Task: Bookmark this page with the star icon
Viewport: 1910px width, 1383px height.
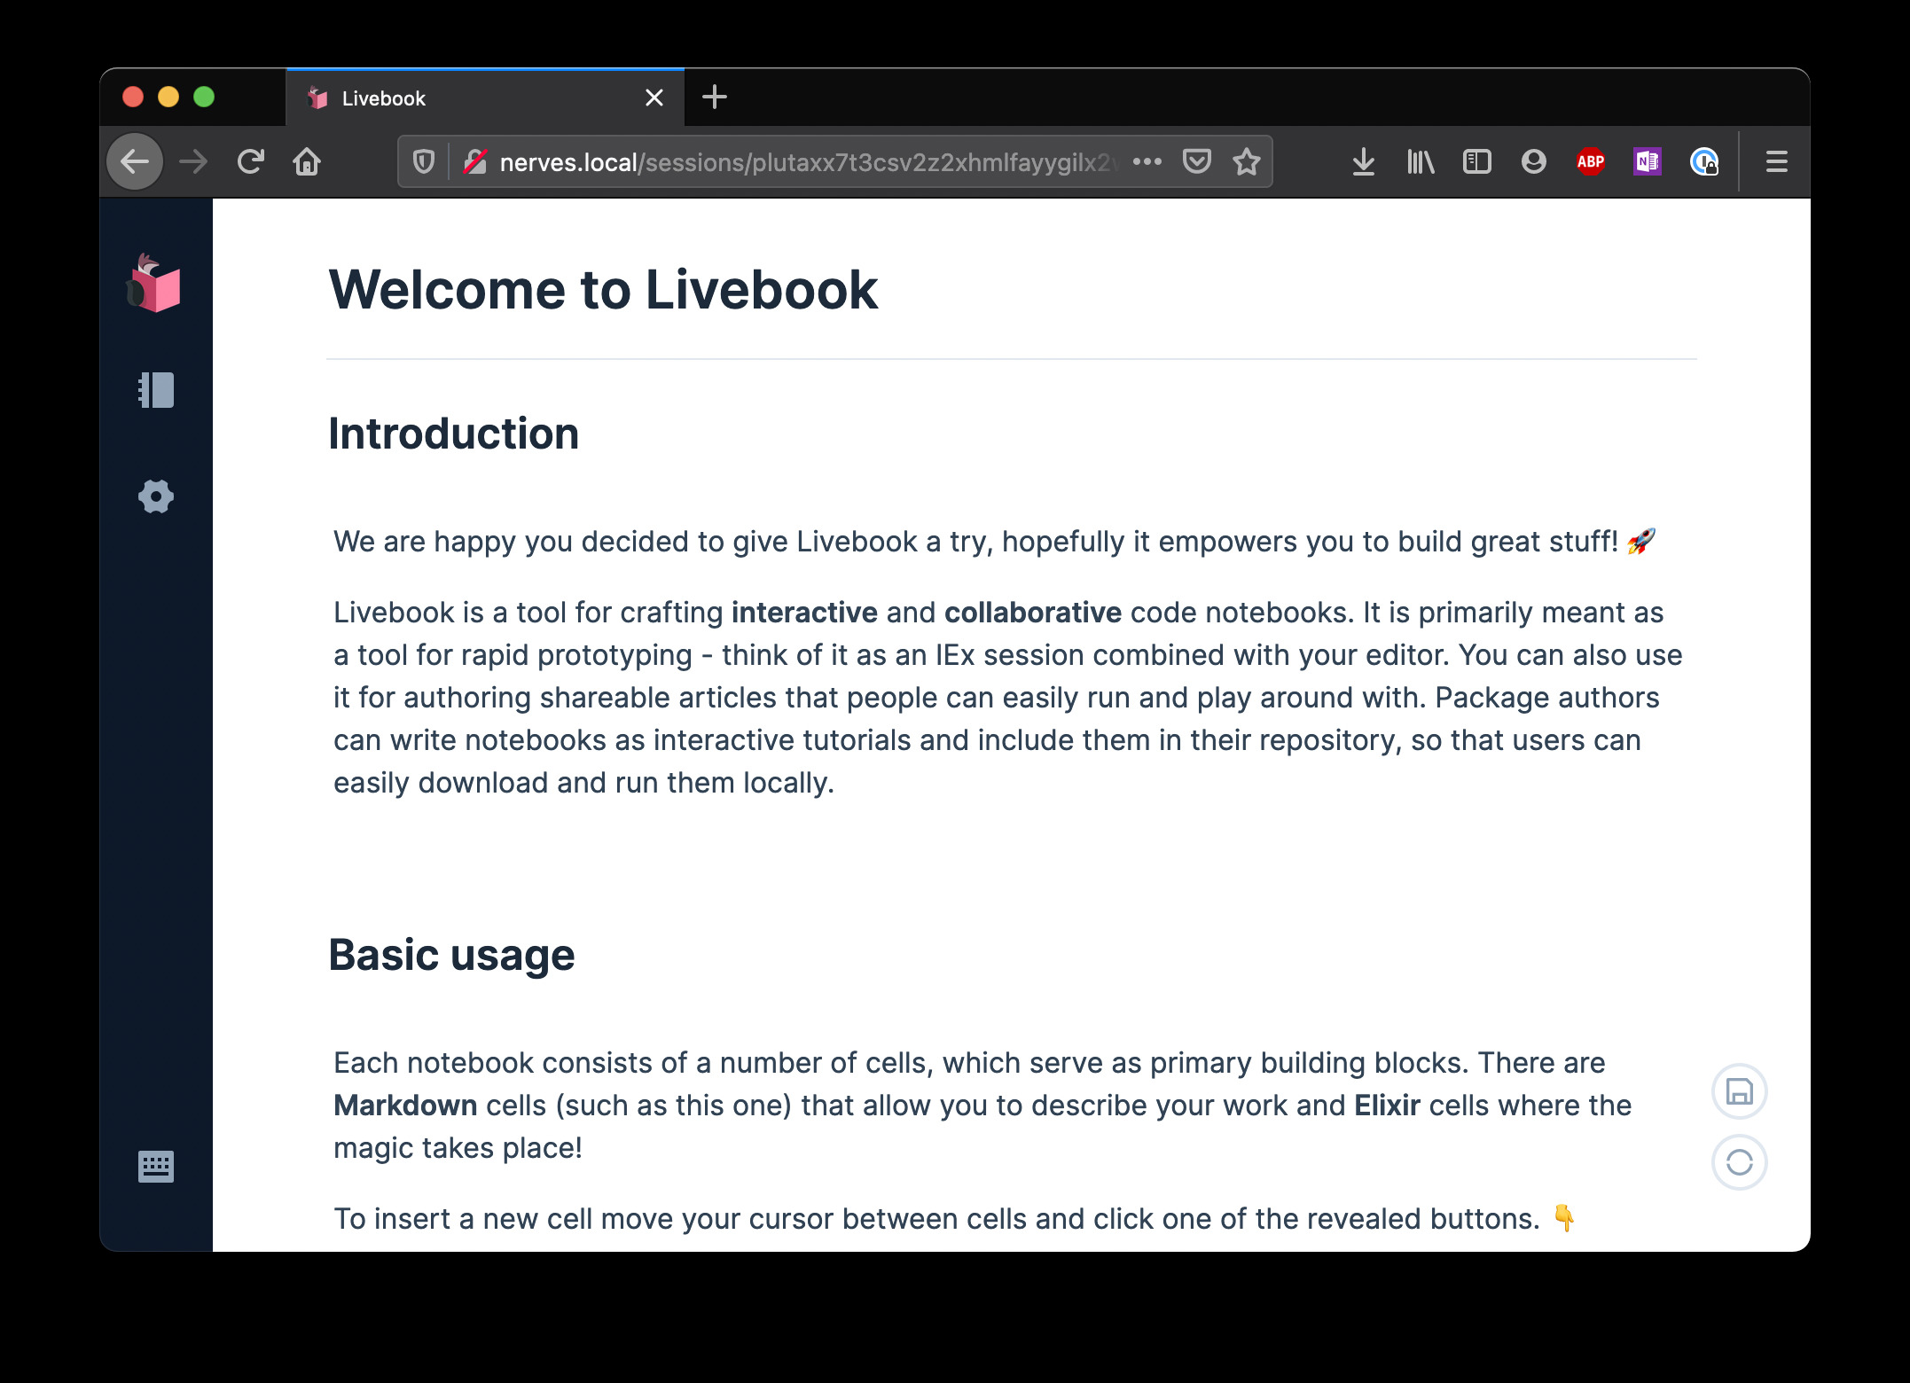Action: tap(1247, 161)
